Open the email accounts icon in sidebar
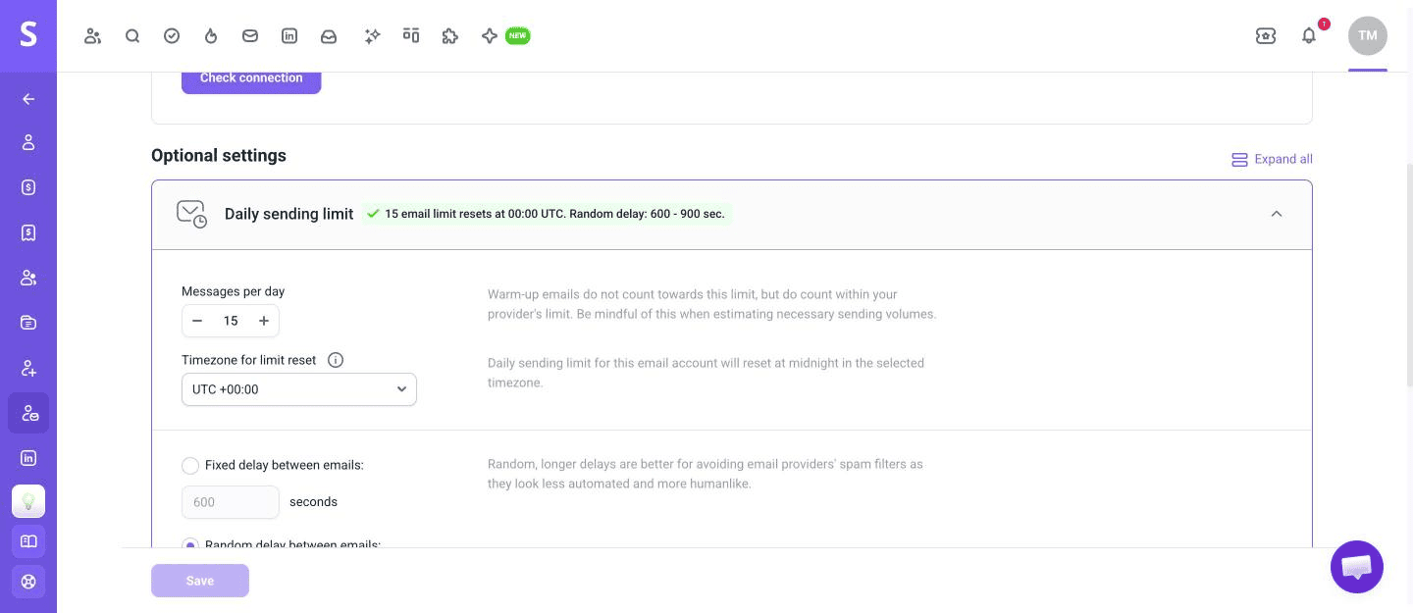Viewport: 1413px width, 613px height. point(28,413)
